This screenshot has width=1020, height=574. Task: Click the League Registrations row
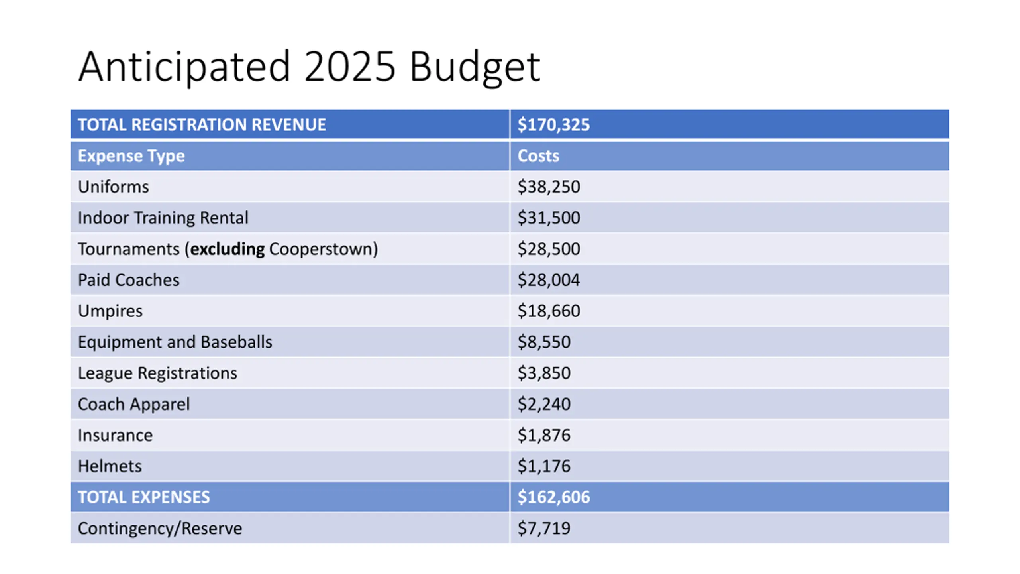pos(510,373)
